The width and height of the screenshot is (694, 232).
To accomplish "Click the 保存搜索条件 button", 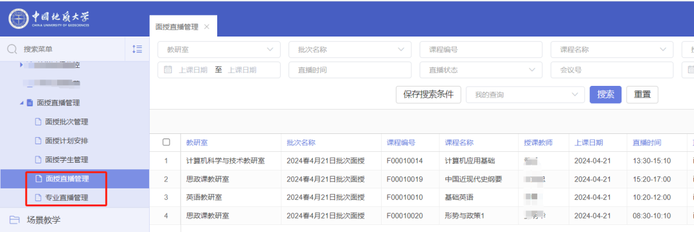I will click(428, 94).
